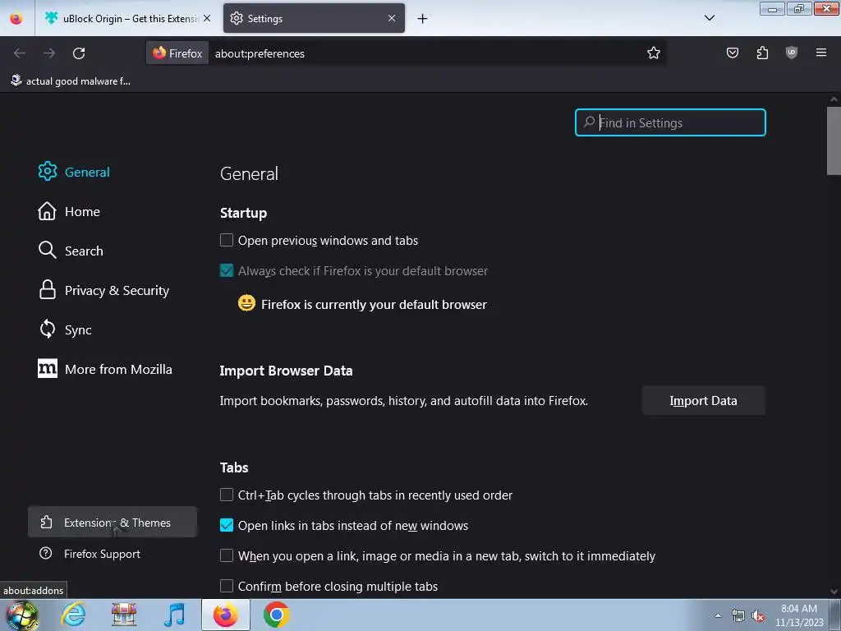Uncheck Open links in tabs instead of new windows

click(227, 525)
